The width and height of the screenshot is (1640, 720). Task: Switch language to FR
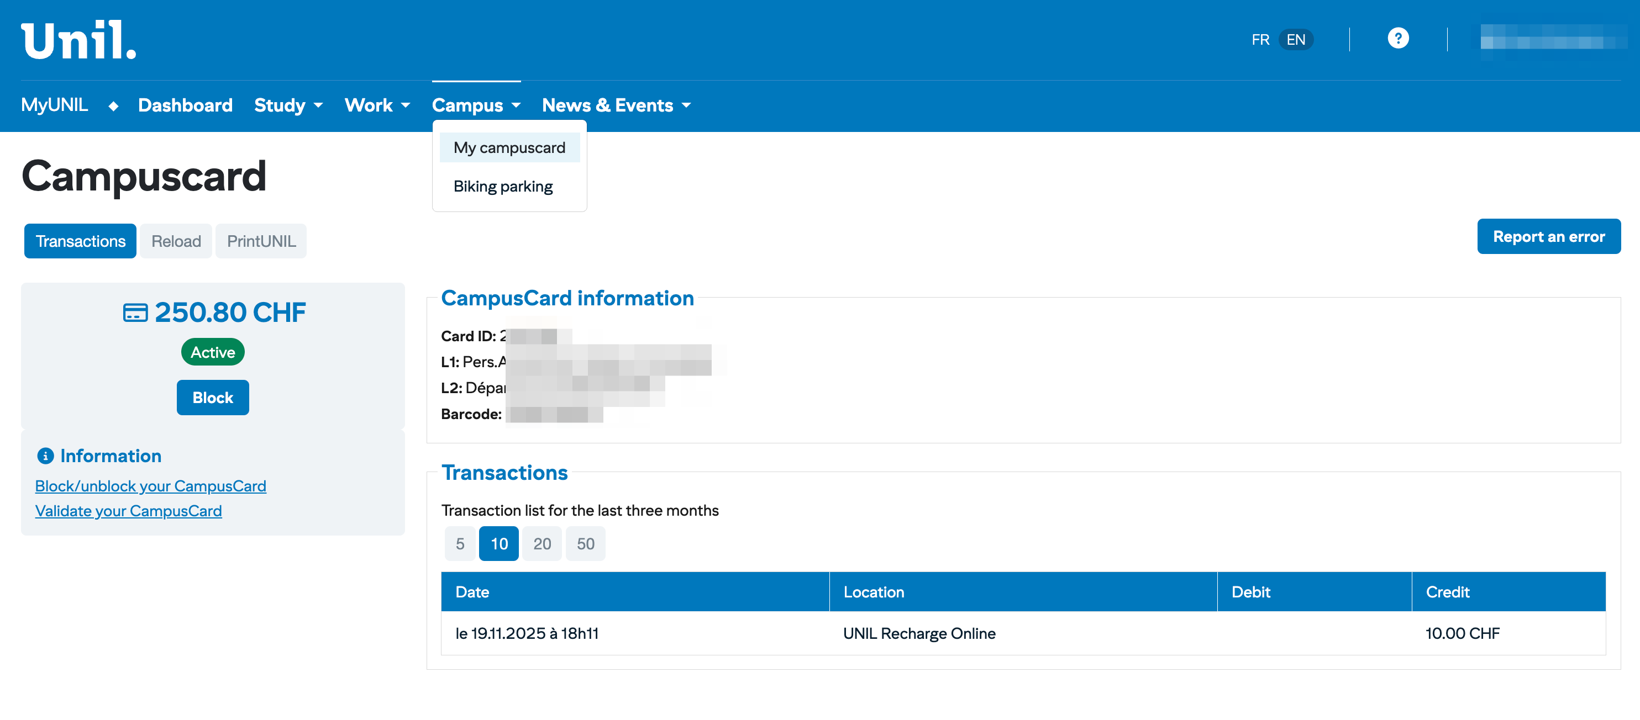(1259, 39)
